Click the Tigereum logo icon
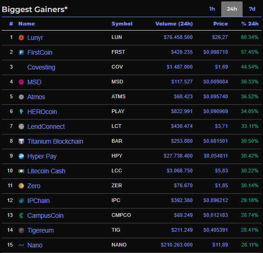 [21, 230]
